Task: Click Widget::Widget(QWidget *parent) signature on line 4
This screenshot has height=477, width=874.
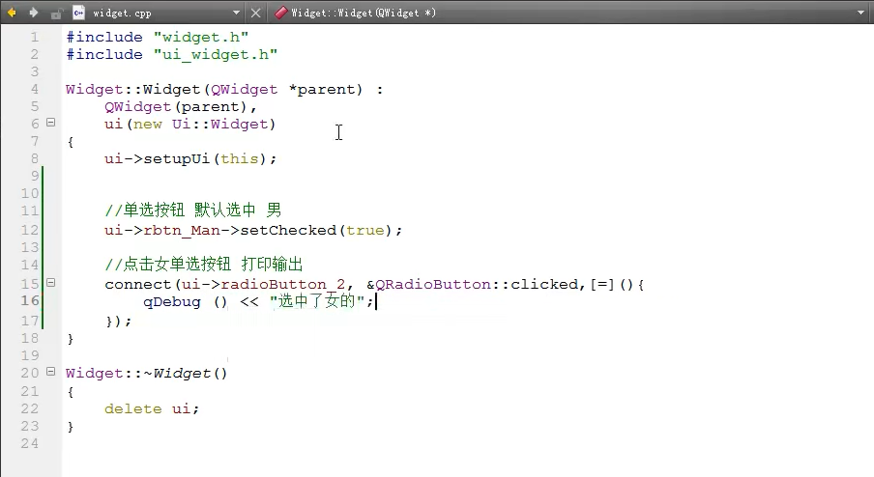Action: pos(214,90)
